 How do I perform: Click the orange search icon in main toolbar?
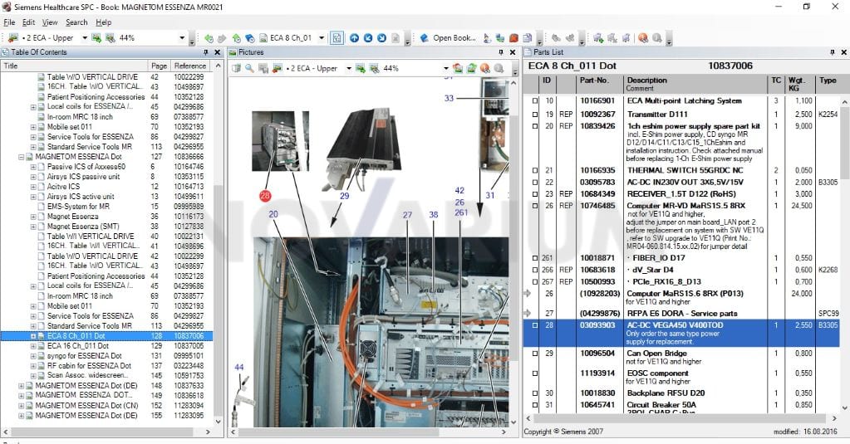click(643, 38)
